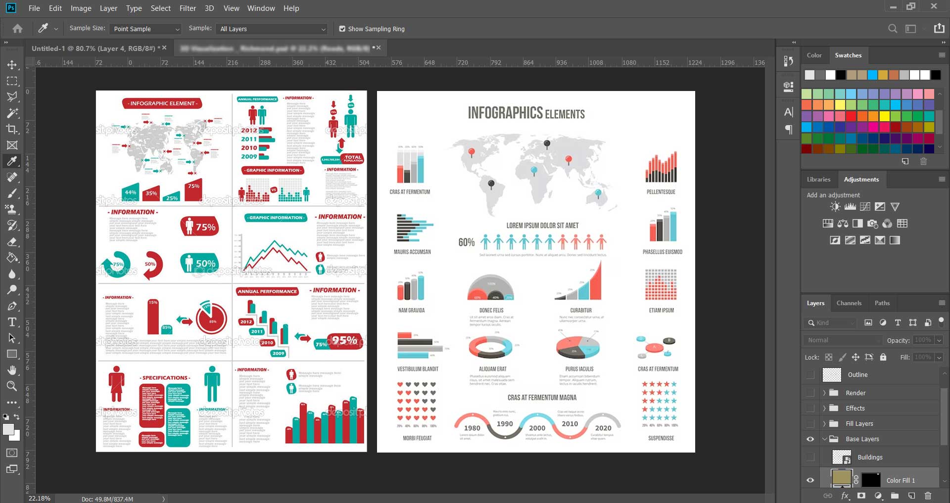Select the Eraser tool
The width and height of the screenshot is (950, 503).
click(12, 242)
